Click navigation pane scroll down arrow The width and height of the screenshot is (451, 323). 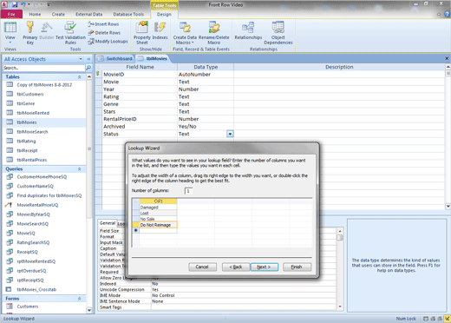89,311
